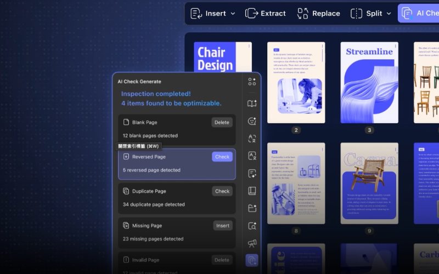
Task: Click Insert for Missing Page
Action: pyautogui.click(x=222, y=225)
